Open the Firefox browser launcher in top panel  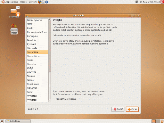click(39, 2)
